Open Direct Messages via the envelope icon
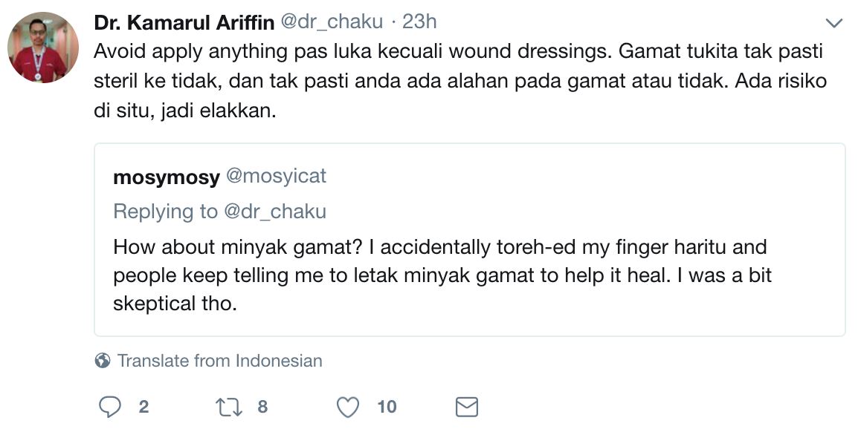Viewport: 858px width, 432px height. pyautogui.click(x=466, y=407)
